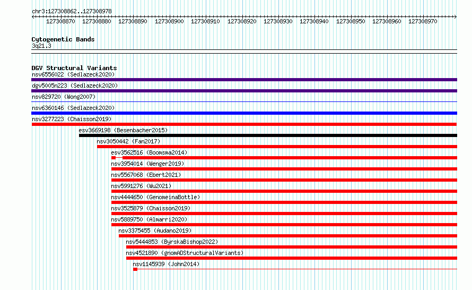
Task: Open nsv5991276 (Wu2021) label
Action: (x=141, y=186)
